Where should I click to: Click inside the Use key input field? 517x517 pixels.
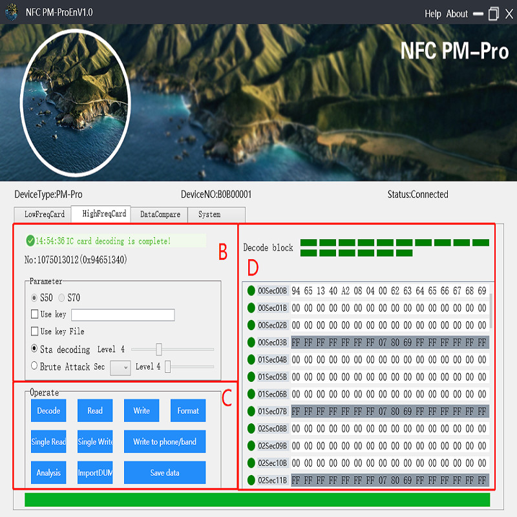pos(123,315)
